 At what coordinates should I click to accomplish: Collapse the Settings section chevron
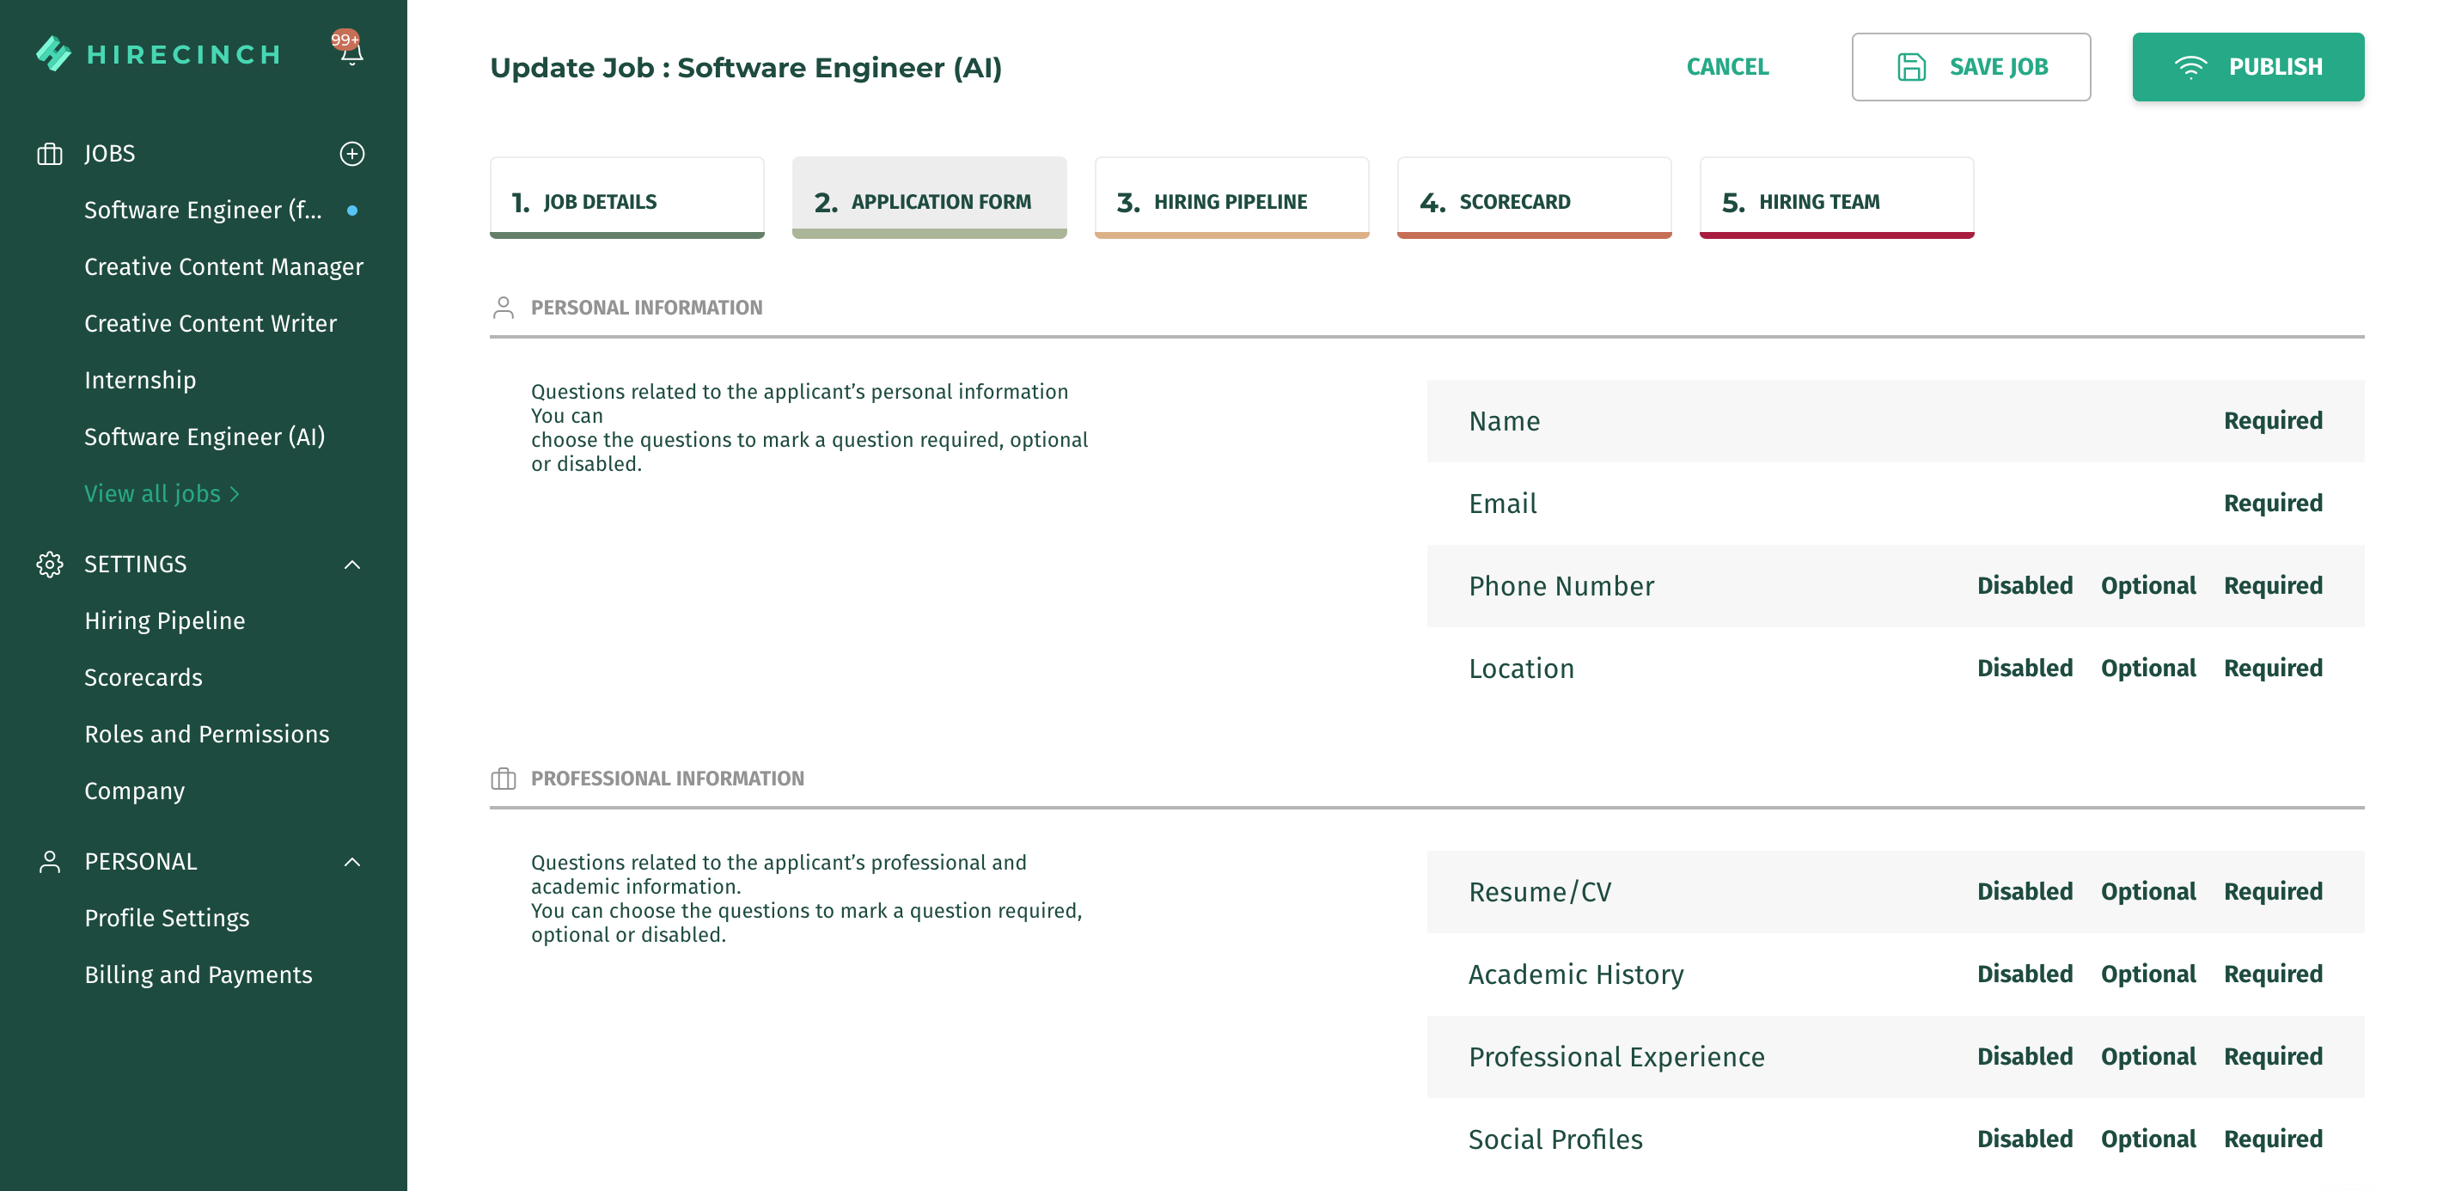click(352, 564)
